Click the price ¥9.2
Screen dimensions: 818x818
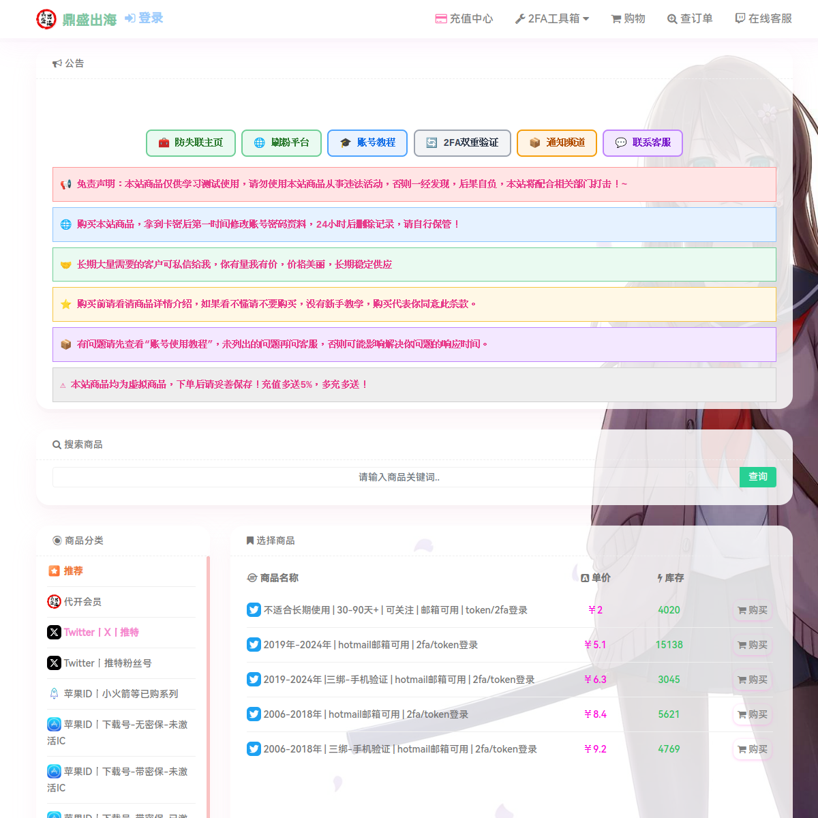coord(595,749)
